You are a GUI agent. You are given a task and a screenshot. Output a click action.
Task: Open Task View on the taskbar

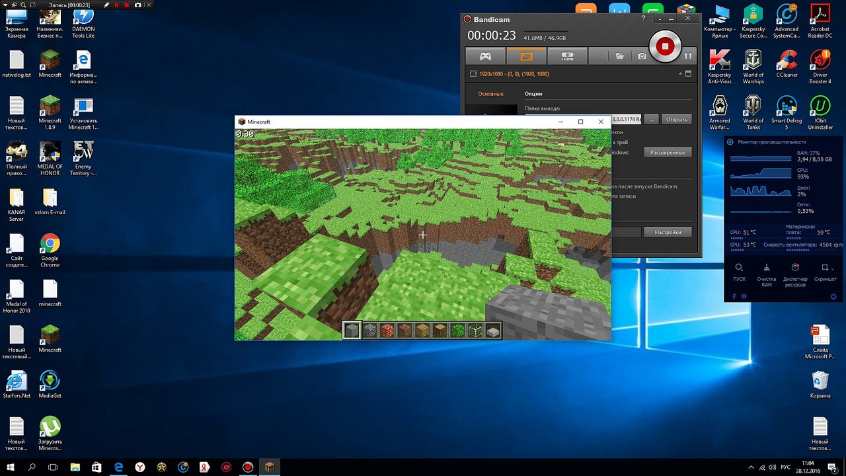[x=54, y=467]
